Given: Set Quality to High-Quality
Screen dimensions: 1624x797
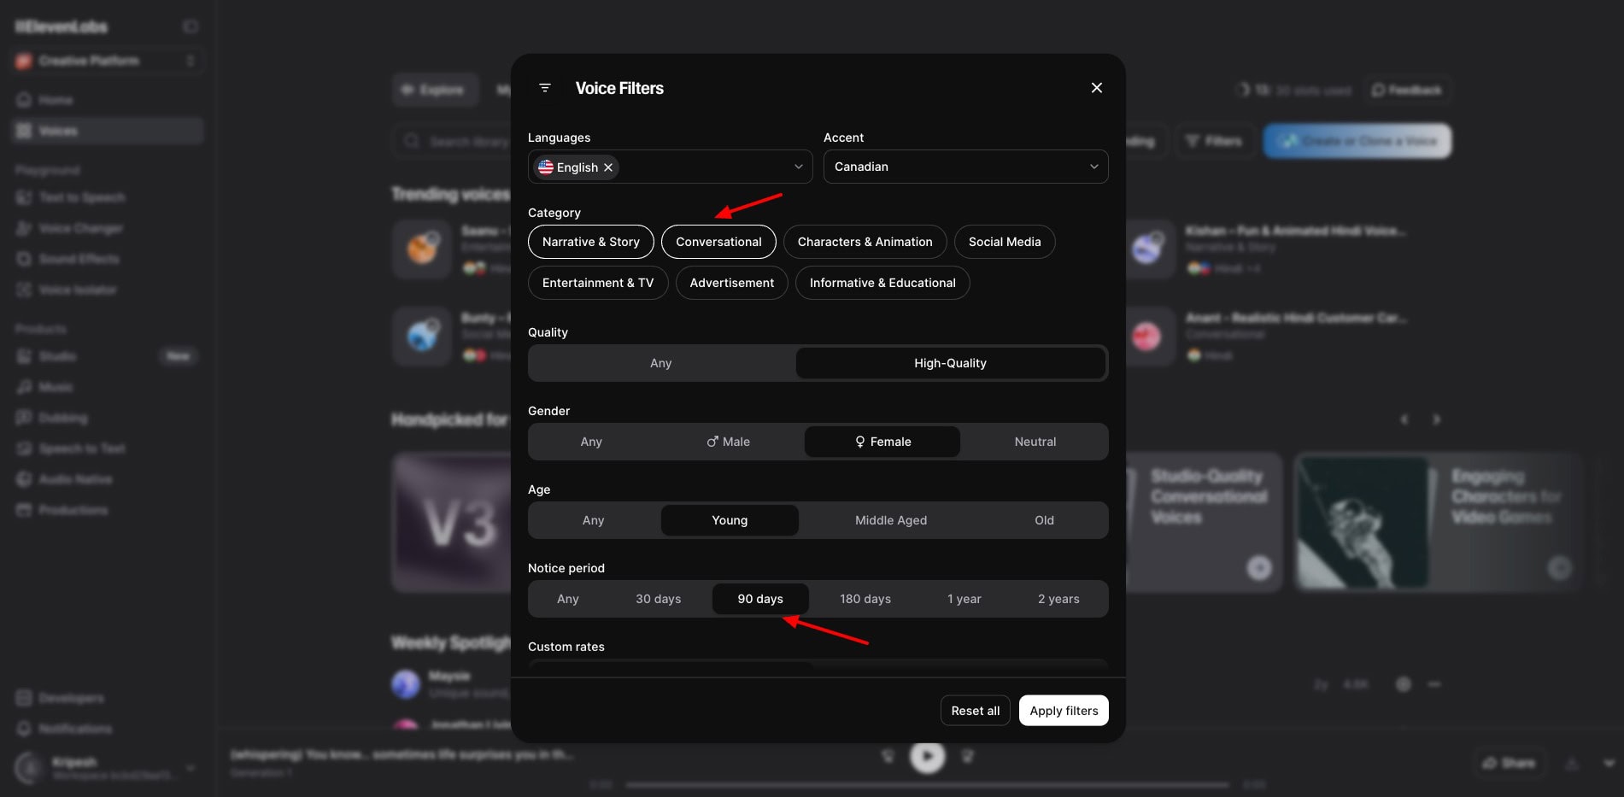Looking at the screenshot, I should [950, 363].
